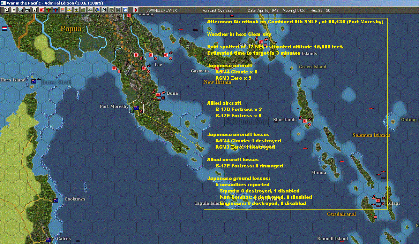Click the Australian flag at Cooktown
The height and width of the screenshot is (244, 419).
[55, 200]
